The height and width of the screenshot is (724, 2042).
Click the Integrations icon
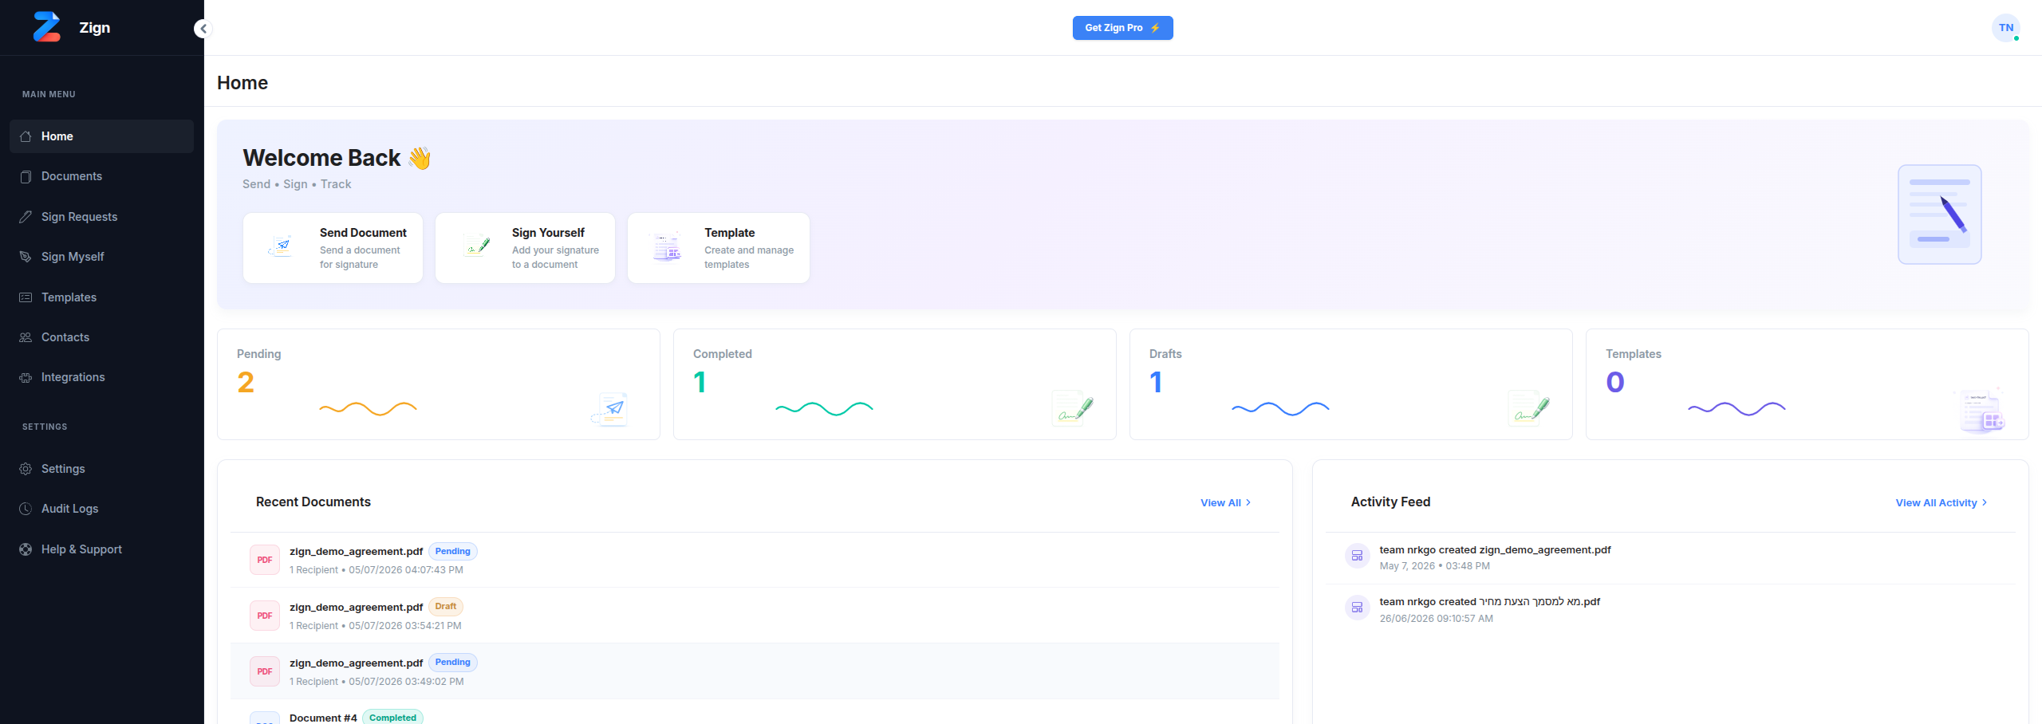tap(26, 377)
